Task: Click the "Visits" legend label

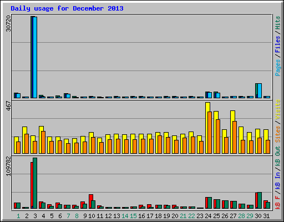Action: (x=277, y=110)
